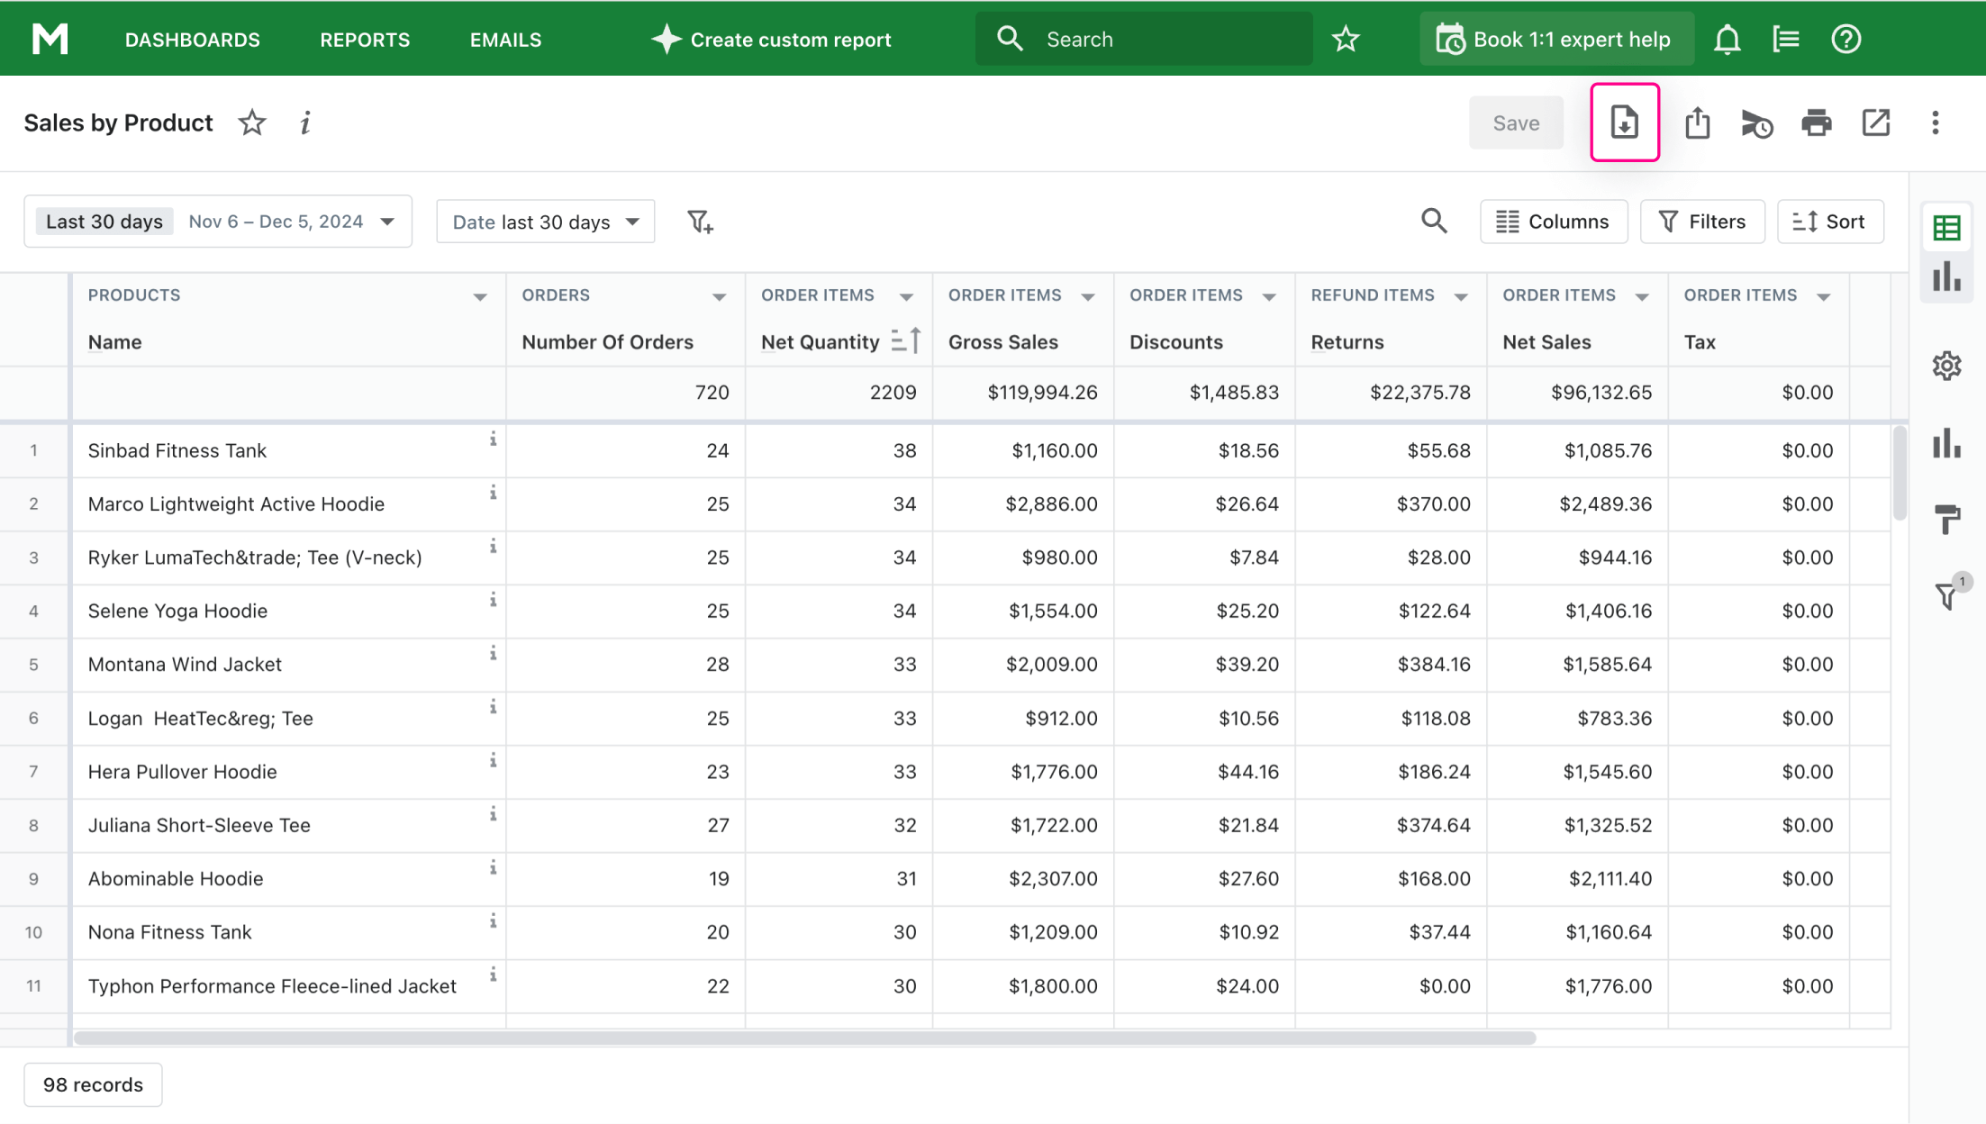Viewport: 1986px width, 1124px height.
Task: Click the Columns button
Action: (x=1553, y=222)
